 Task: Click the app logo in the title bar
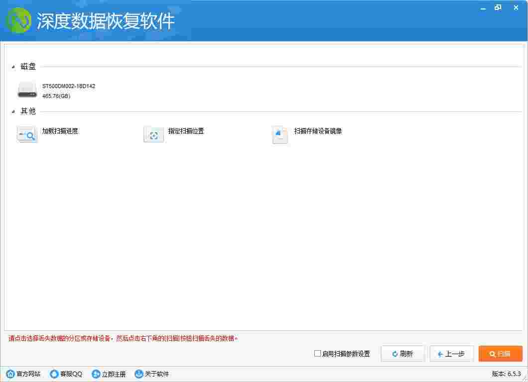(x=19, y=20)
